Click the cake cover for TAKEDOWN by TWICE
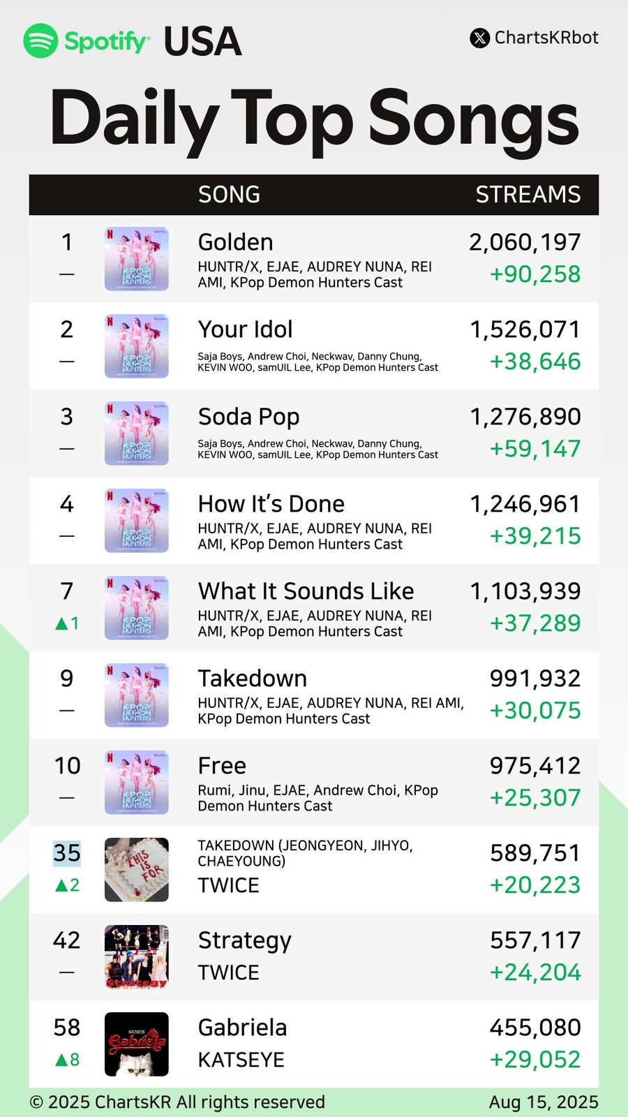The height and width of the screenshot is (1117, 628). coord(137,870)
